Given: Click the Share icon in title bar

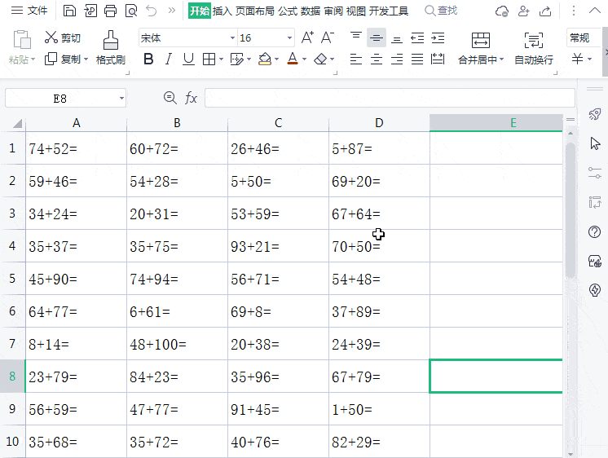Looking at the screenshot, I should click(545, 11).
